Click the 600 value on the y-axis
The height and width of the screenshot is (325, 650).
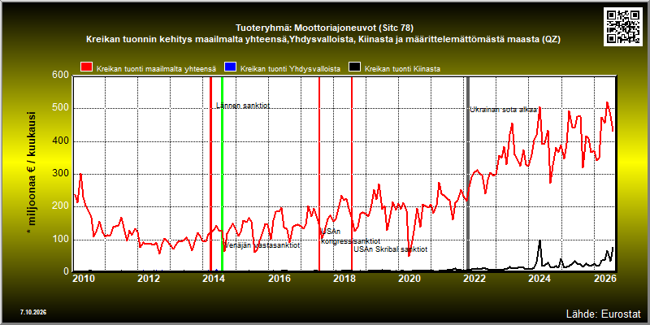point(62,75)
